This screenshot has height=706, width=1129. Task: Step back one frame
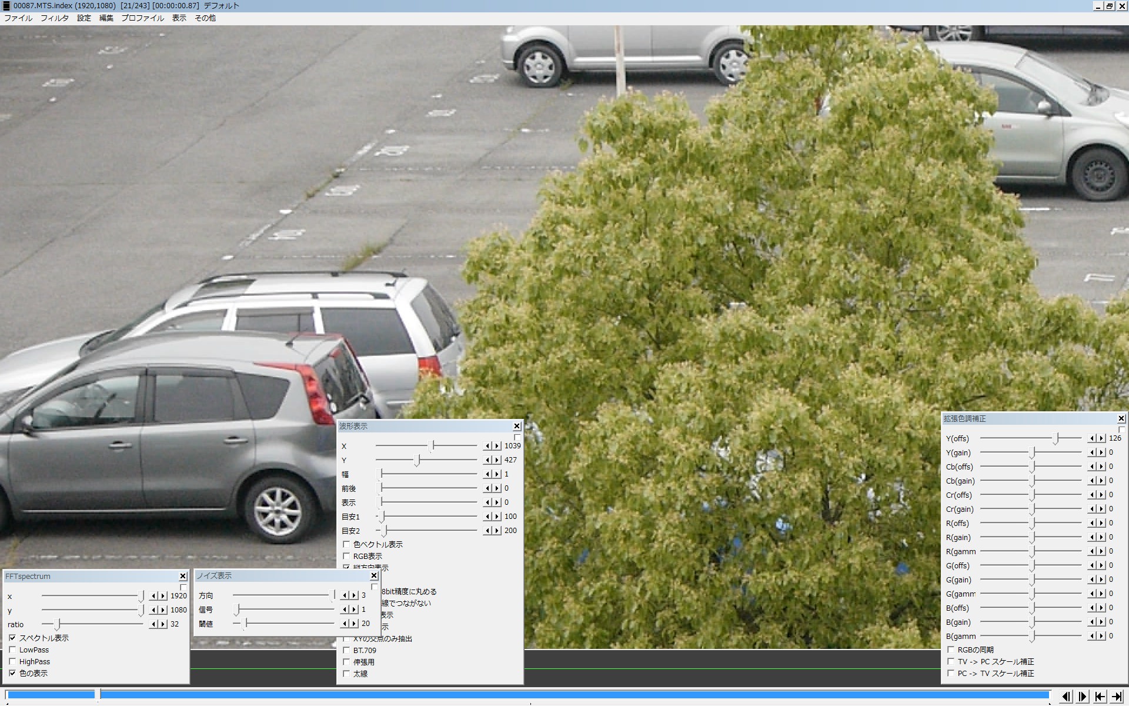pyautogui.click(x=1066, y=697)
